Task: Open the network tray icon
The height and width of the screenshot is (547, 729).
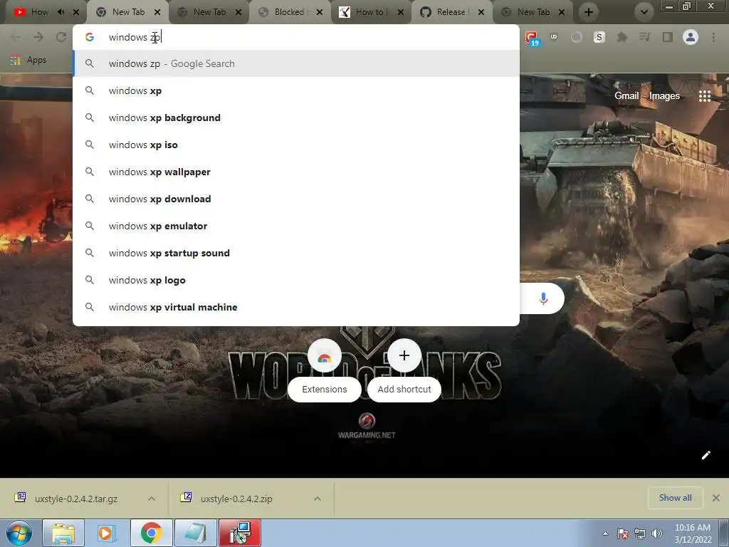Action: [640, 533]
